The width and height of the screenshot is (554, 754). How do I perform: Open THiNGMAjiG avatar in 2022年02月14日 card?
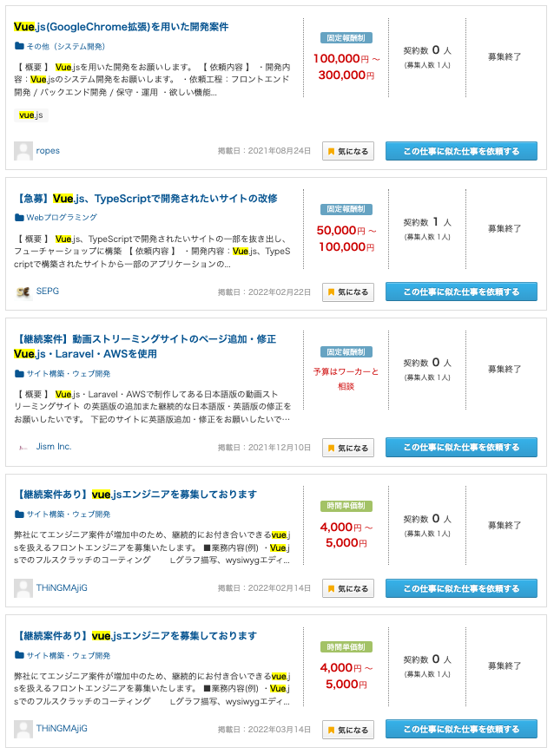coord(23,588)
